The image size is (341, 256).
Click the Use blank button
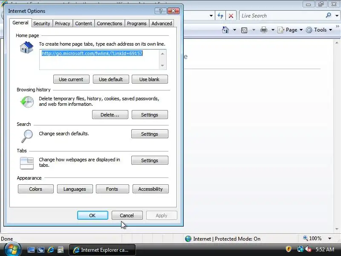[x=150, y=79]
